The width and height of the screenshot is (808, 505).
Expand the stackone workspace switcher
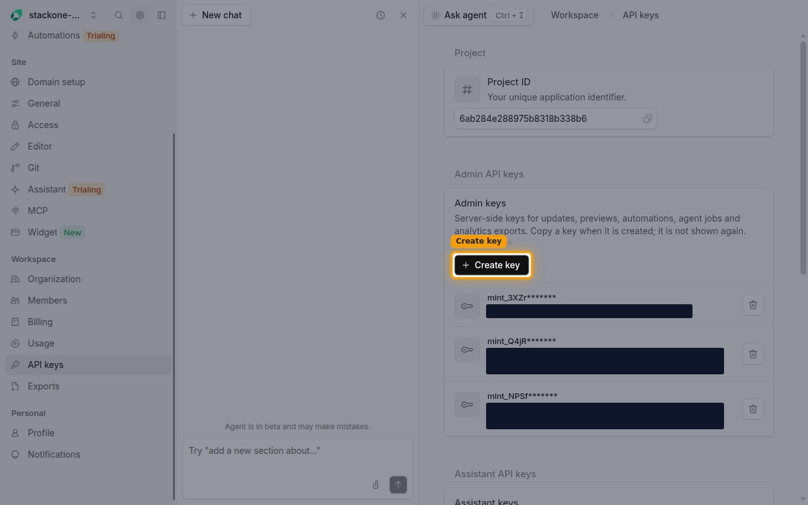click(93, 15)
